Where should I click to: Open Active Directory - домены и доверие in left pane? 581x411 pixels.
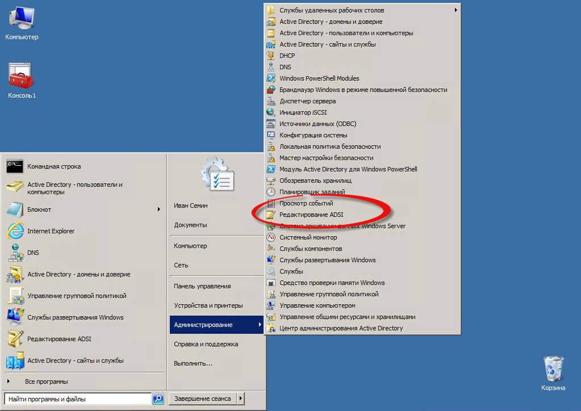[x=85, y=274]
